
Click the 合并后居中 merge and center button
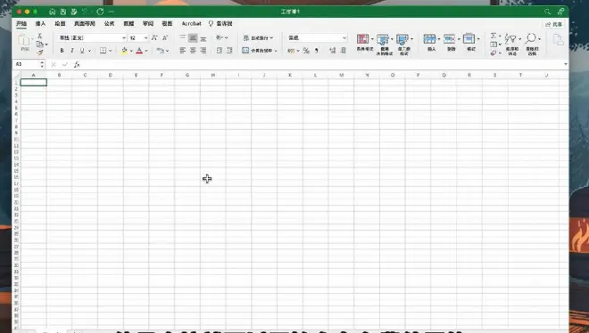pos(259,51)
